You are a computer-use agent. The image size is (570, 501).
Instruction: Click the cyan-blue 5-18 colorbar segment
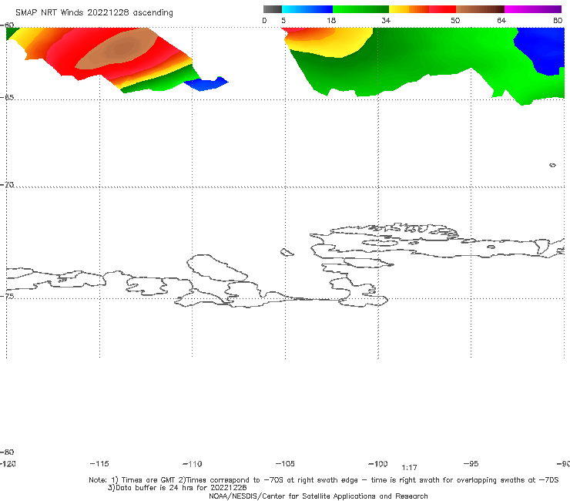(x=307, y=9)
